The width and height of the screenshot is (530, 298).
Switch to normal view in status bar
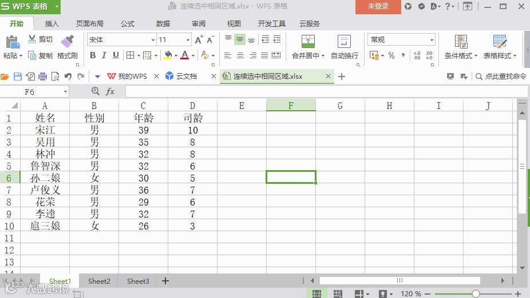click(317, 293)
